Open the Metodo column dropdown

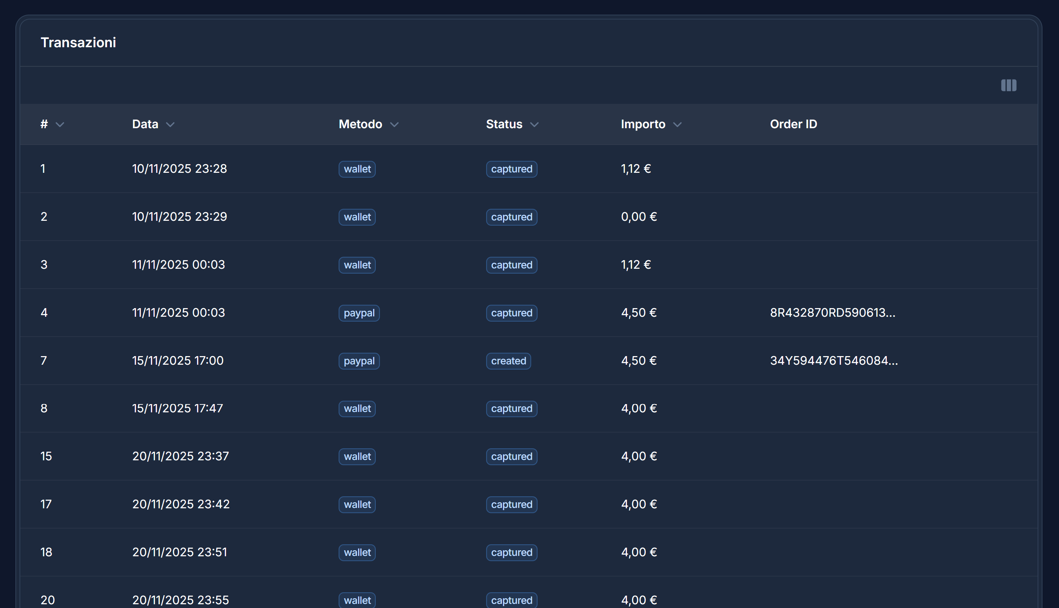point(395,124)
